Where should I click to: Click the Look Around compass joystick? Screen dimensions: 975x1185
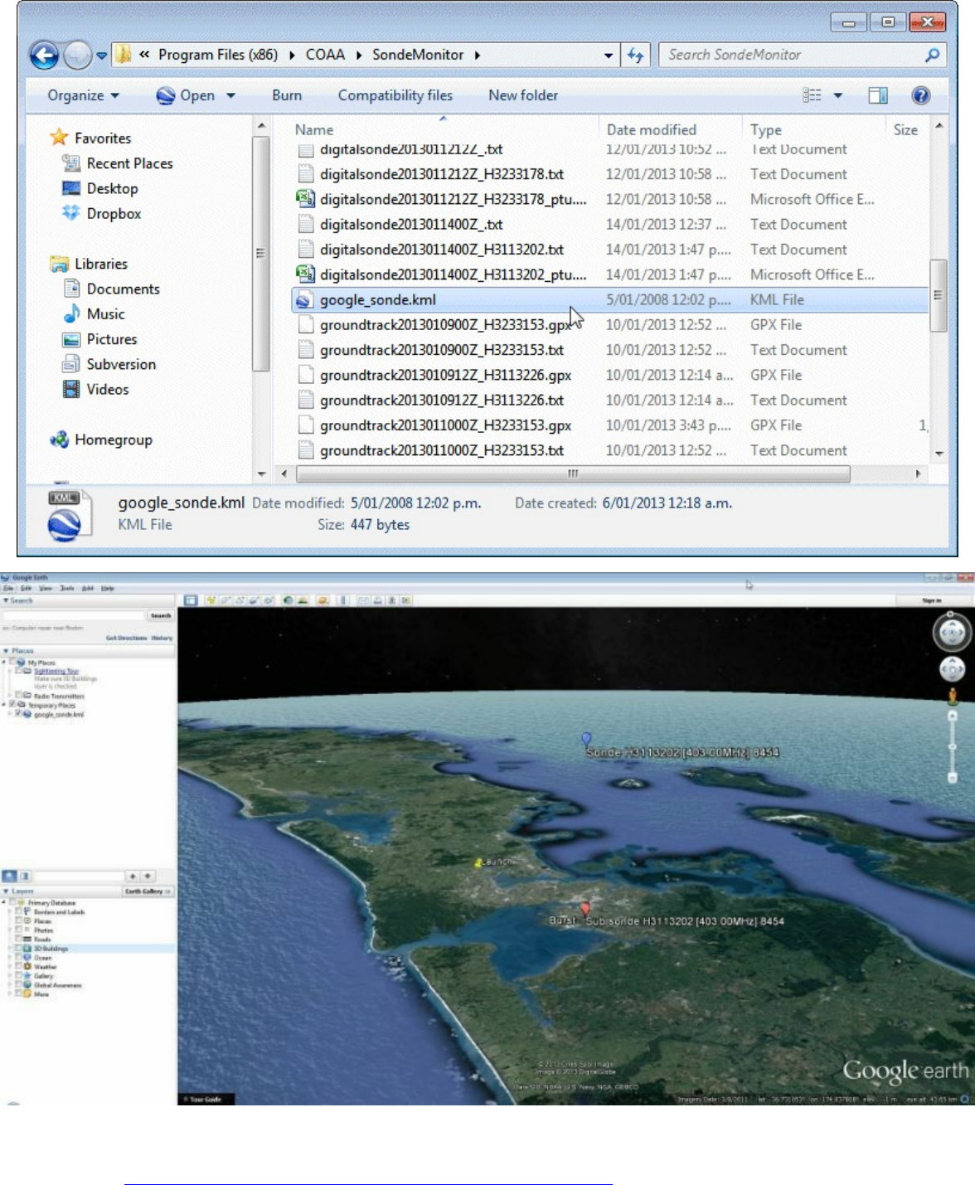pyautogui.click(x=951, y=634)
